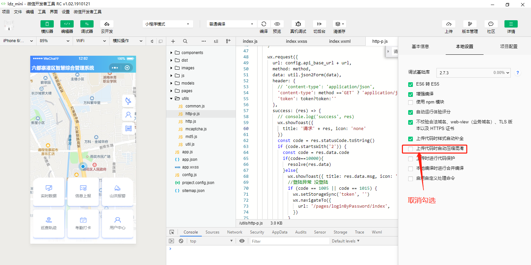Open WiFi network dropdown
This screenshot has height=265, width=531.
point(91,41)
